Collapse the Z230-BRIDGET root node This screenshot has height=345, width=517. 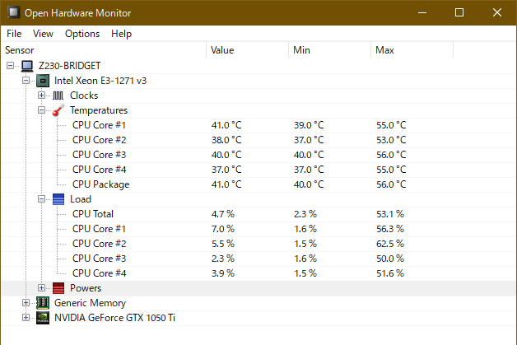click(x=10, y=66)
